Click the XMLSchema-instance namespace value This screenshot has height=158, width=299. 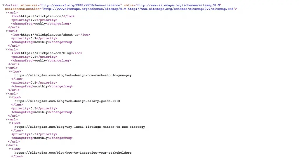coord(81,5)
